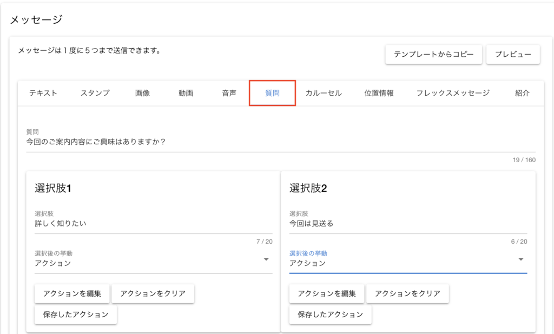The width and height of the screenshot is (554, 334).
Task: Open 保存したアクション in 選択肢1 card
Action: (76, 315)
